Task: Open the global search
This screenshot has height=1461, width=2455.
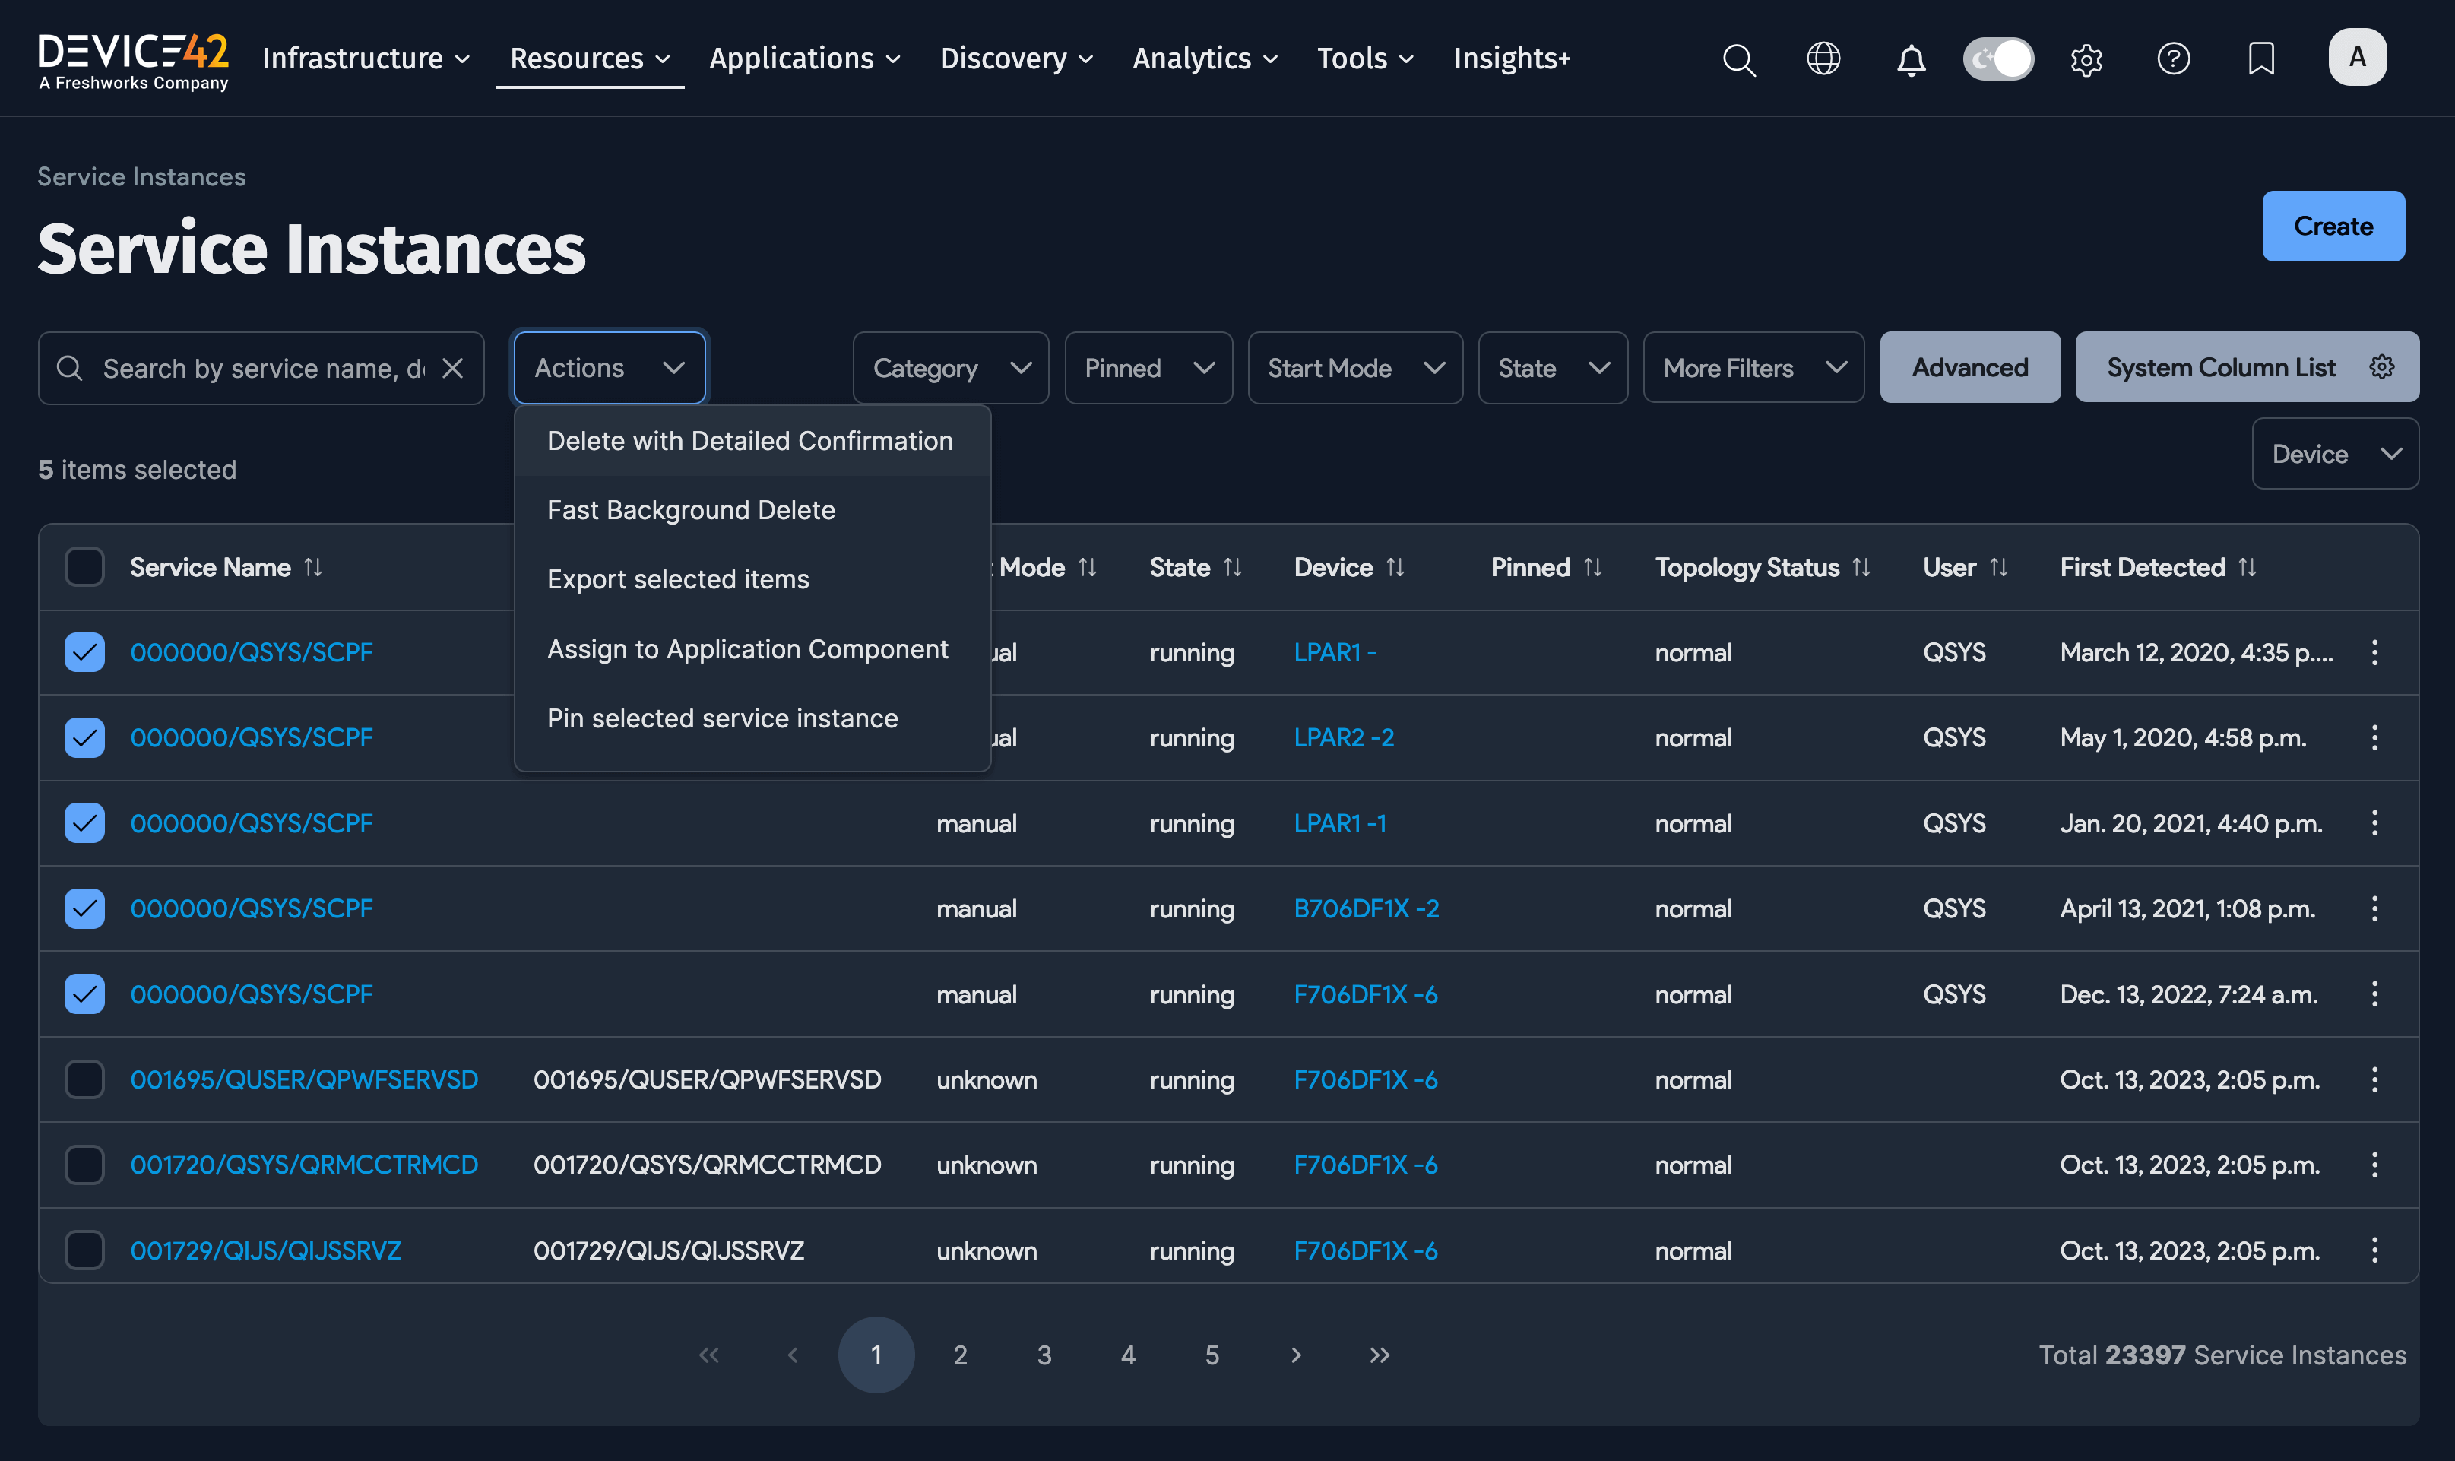Action: click(1738, 59)
